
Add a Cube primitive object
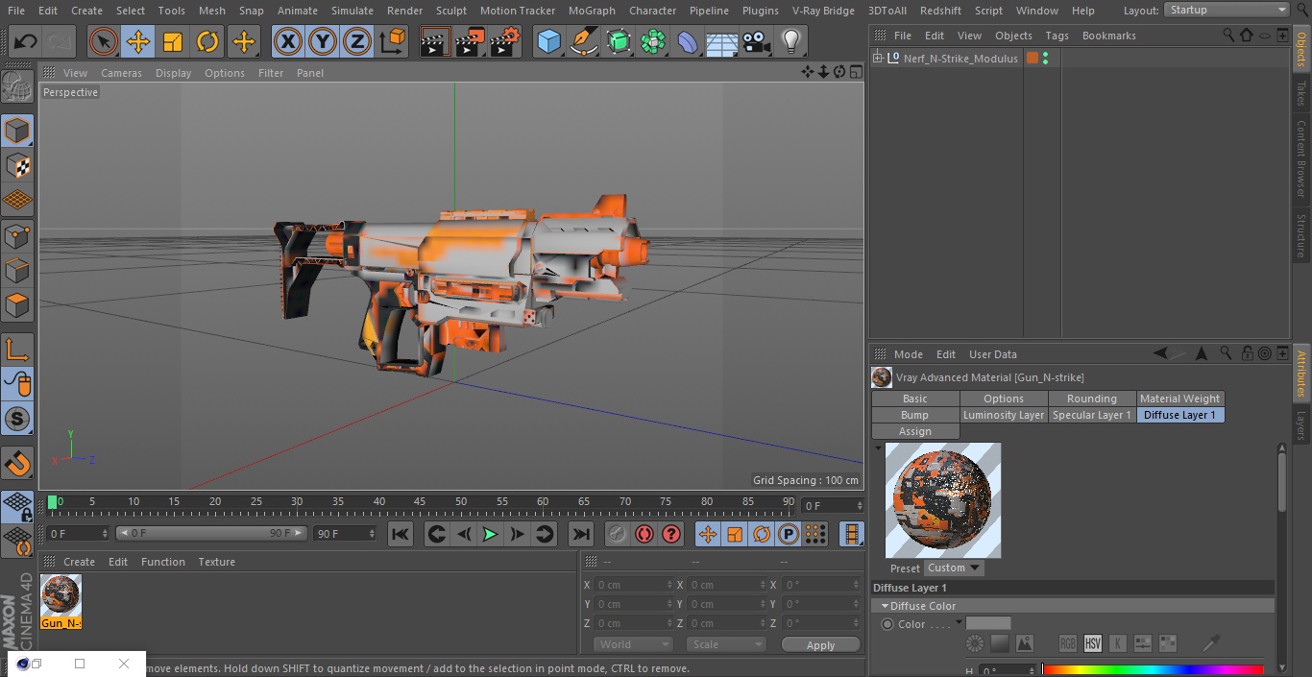click(548, 41)
